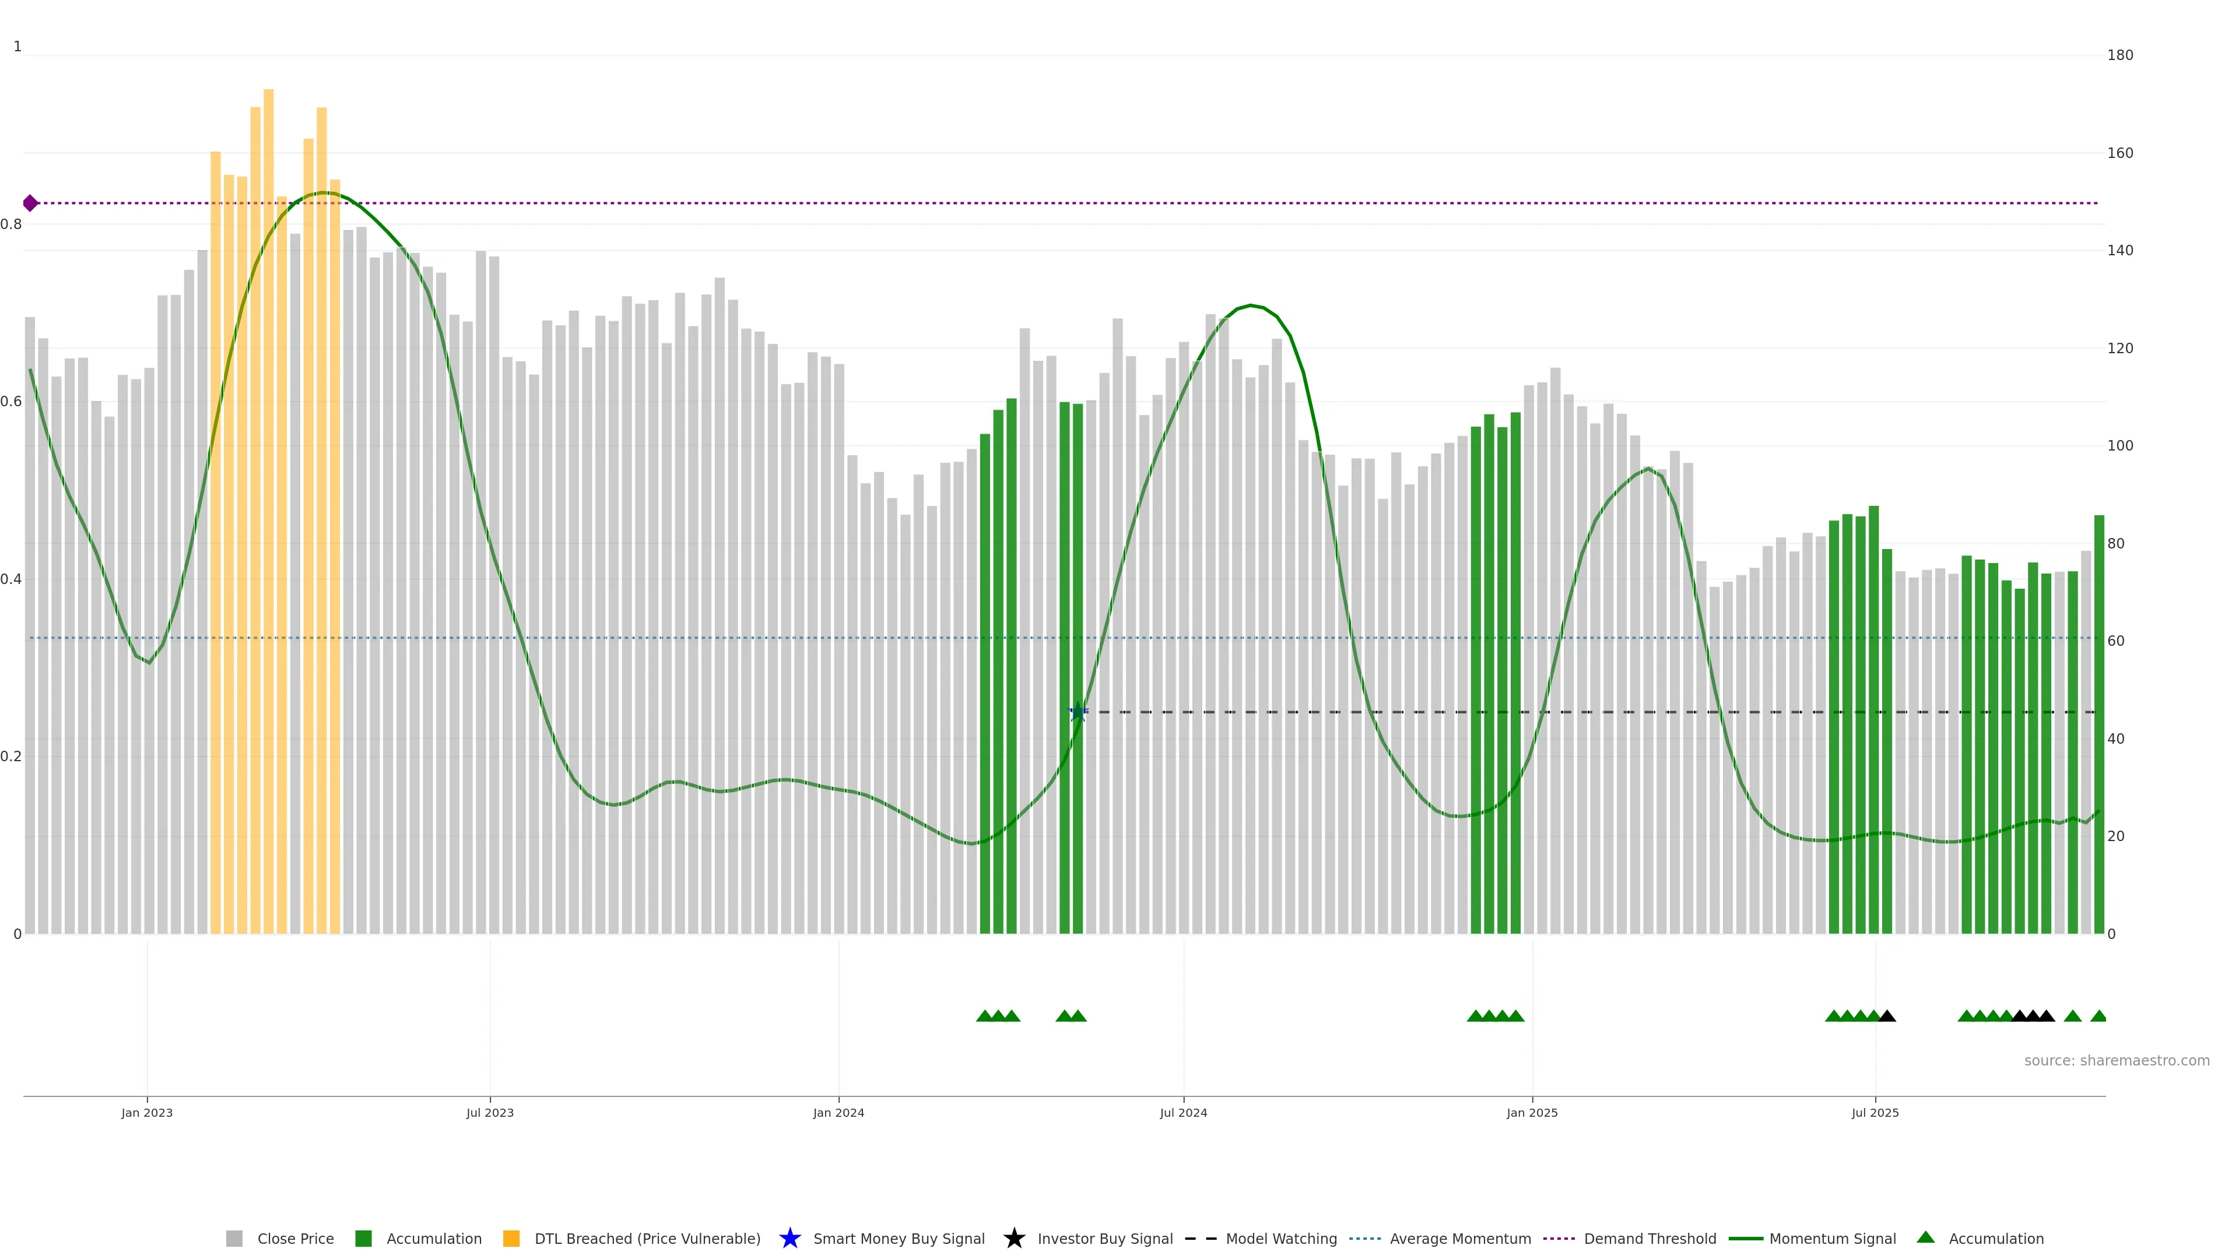Click the first green accumulation triangle marker
The width and height of the screenshot is (2239, 1259).
pos(984,1016)
